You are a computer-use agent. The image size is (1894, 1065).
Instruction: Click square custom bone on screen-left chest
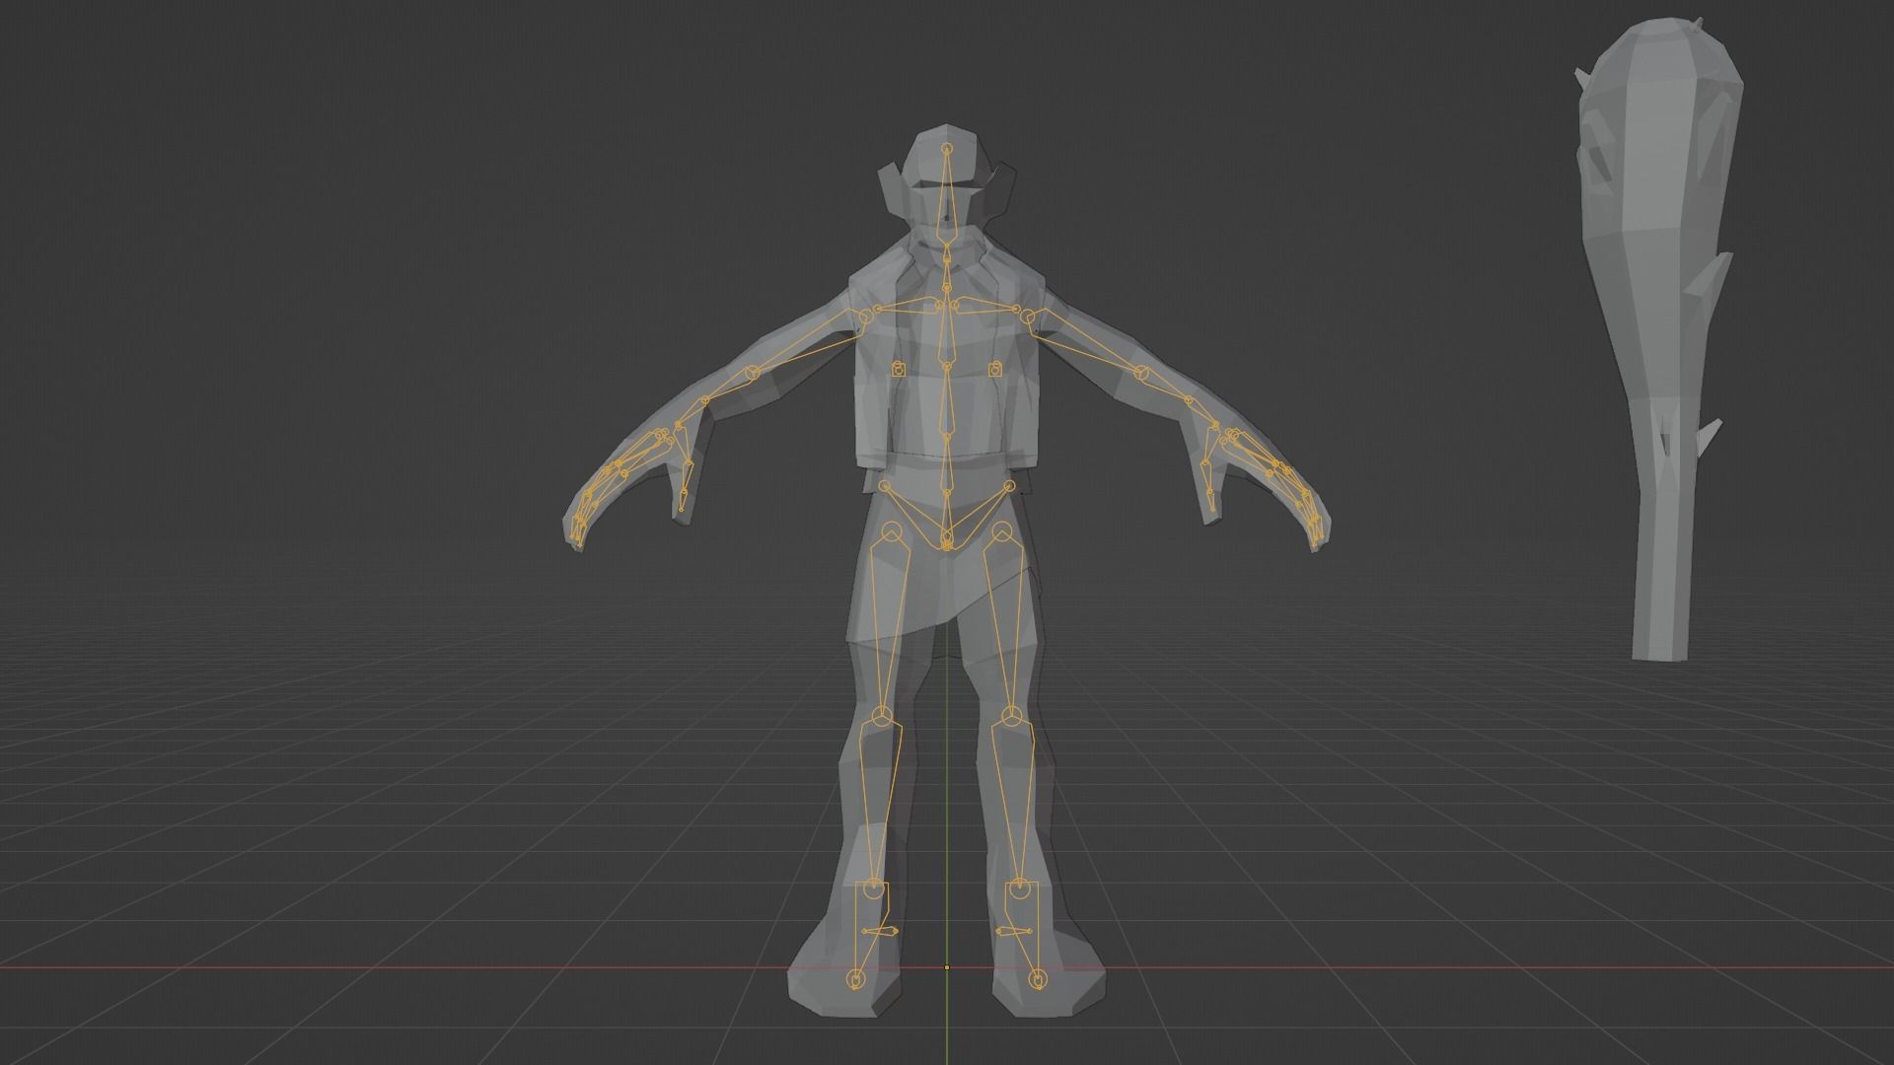[x=899, y=370]
